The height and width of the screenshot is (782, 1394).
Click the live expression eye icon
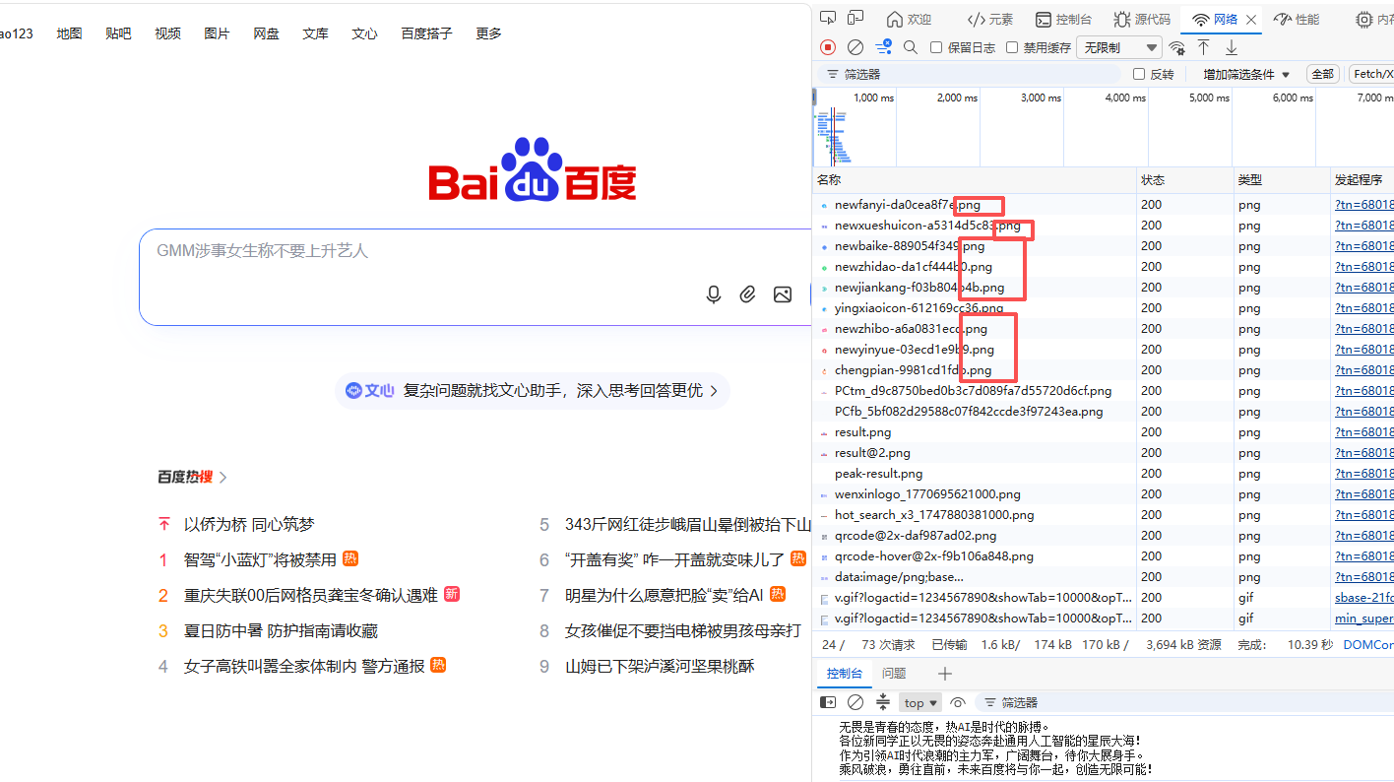[x=958, y=702]
